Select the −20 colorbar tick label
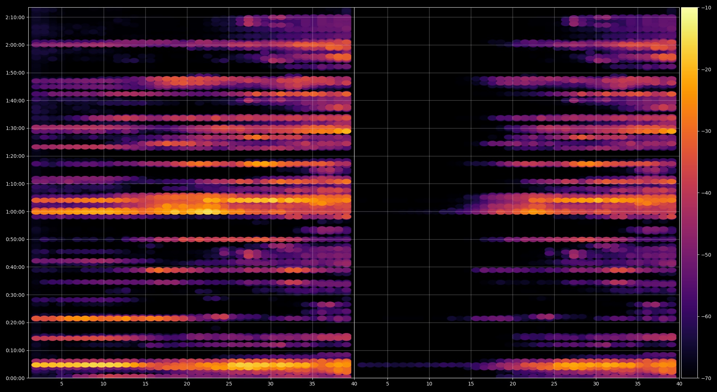Screen dimensions: 717x392 point(706,69)
